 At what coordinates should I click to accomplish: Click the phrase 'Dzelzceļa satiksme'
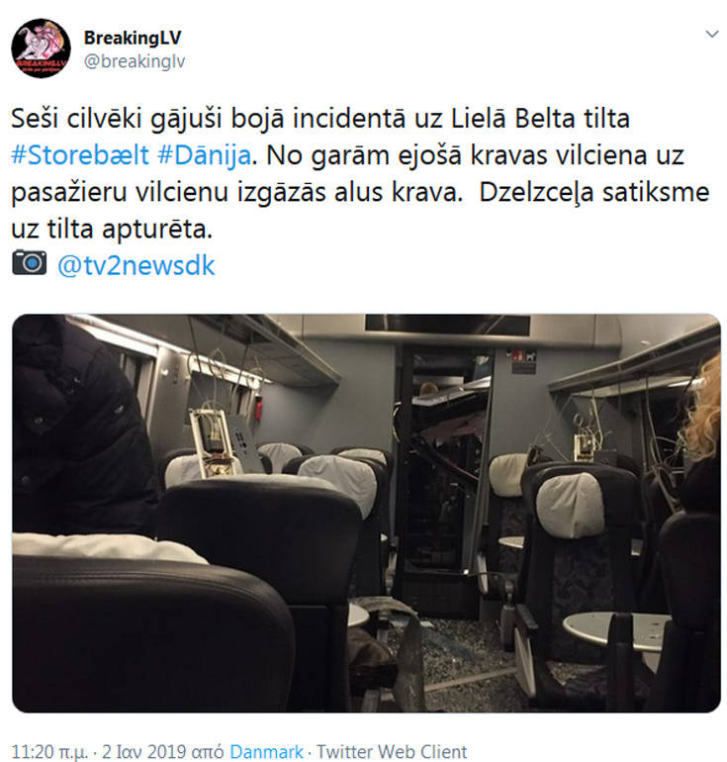click(593, 192)
